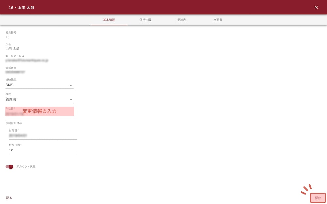
Task: Go to the 勤務表 tab
Action: click(182, 20)
